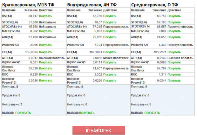
Task: Click the Bull/Bear Power value 0,0244
Action: [x=161, y=80]
